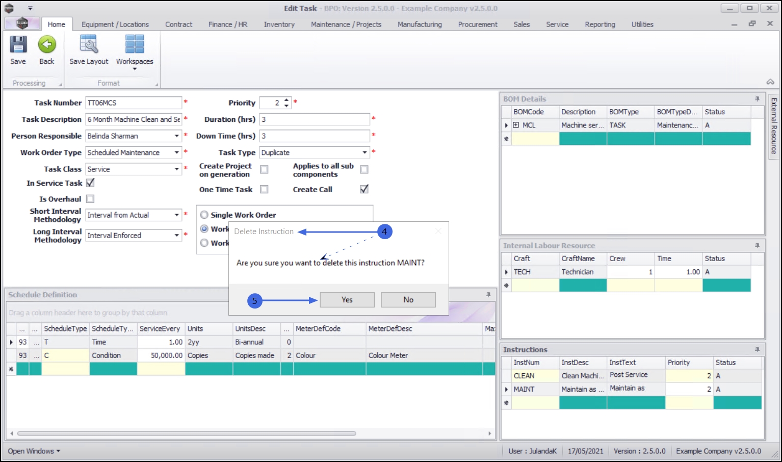Expand the Format group dialog launcher
782x462 pixels.
(x=157, y=85)
